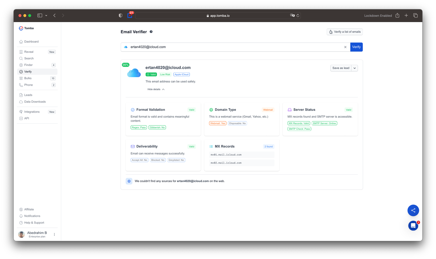
Task: Clear the email input with the X icon
Action: pyautogui.click(x=345, y=47)
